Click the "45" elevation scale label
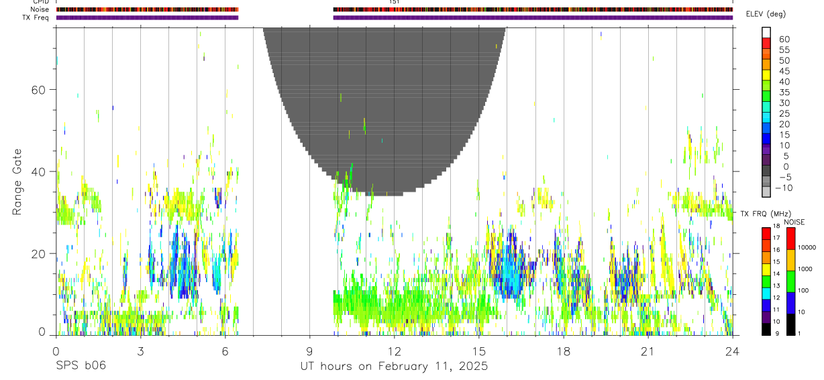Screen dimensions: 824x380 784,71
